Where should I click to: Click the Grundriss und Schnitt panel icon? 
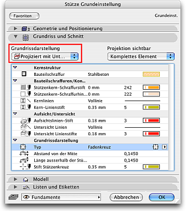(26, 38)
